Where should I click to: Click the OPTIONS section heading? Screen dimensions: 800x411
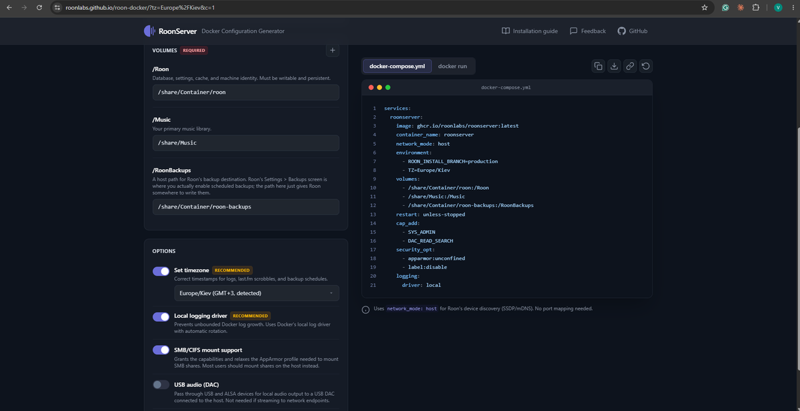point(164,251)
